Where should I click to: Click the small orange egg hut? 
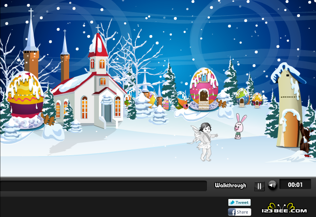257,100
